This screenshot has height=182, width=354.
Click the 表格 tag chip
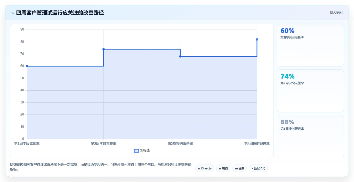point(223,168)
